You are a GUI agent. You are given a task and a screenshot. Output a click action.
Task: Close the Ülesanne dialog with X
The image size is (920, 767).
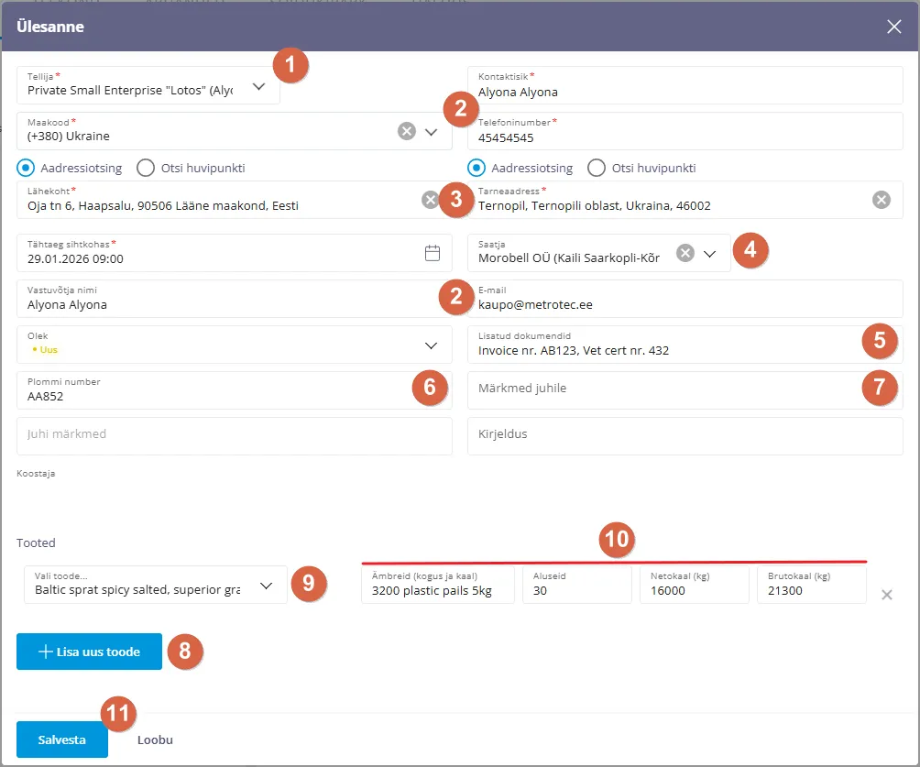(x=894, y=27)
